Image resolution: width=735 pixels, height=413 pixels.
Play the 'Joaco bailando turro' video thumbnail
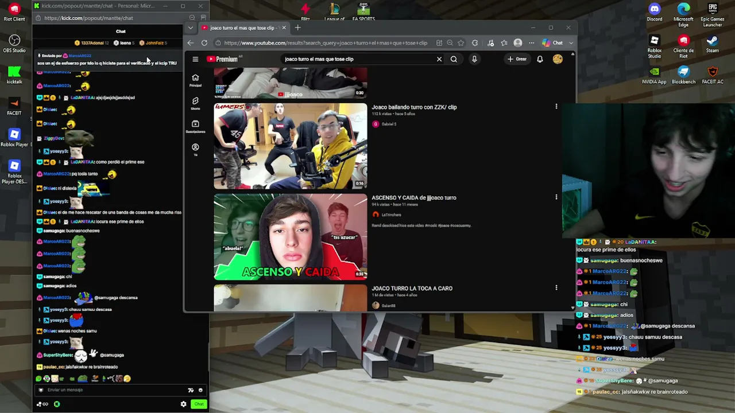coord(291,146)
